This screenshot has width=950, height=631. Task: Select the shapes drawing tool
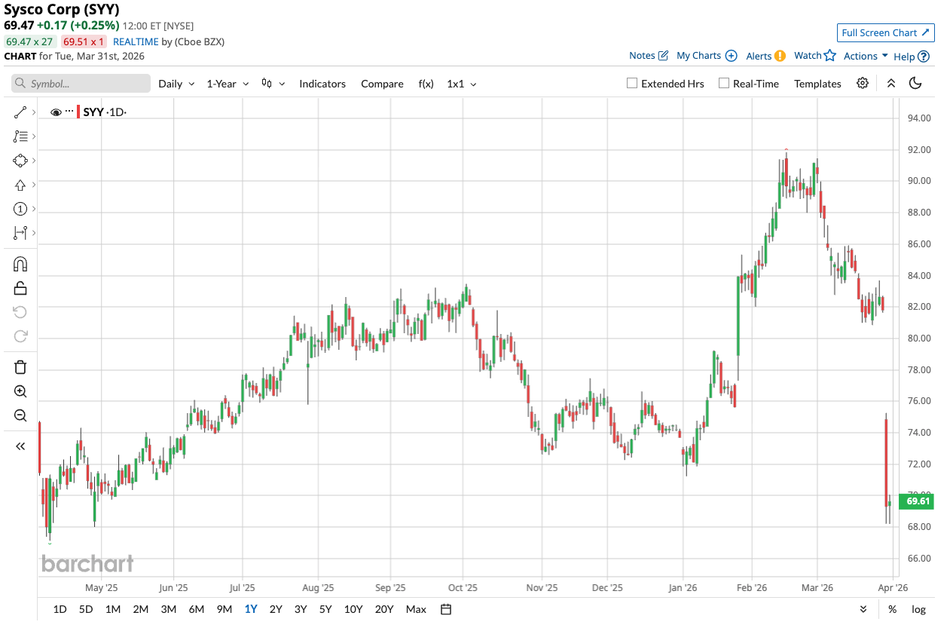(20, 161)
